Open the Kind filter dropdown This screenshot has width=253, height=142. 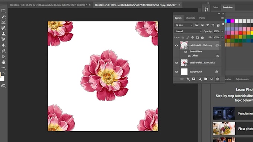(x=184, y=25)
